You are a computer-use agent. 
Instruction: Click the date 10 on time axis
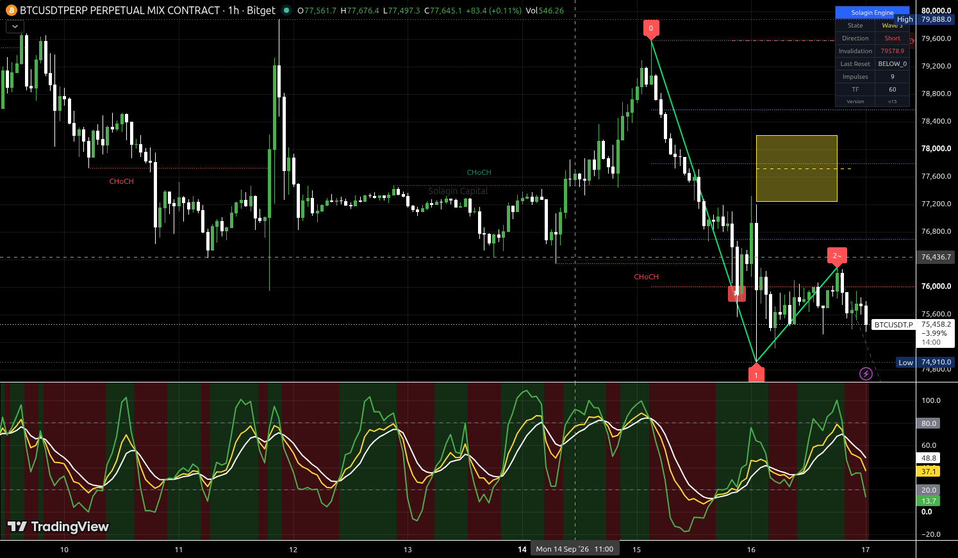tap(64, 549)
